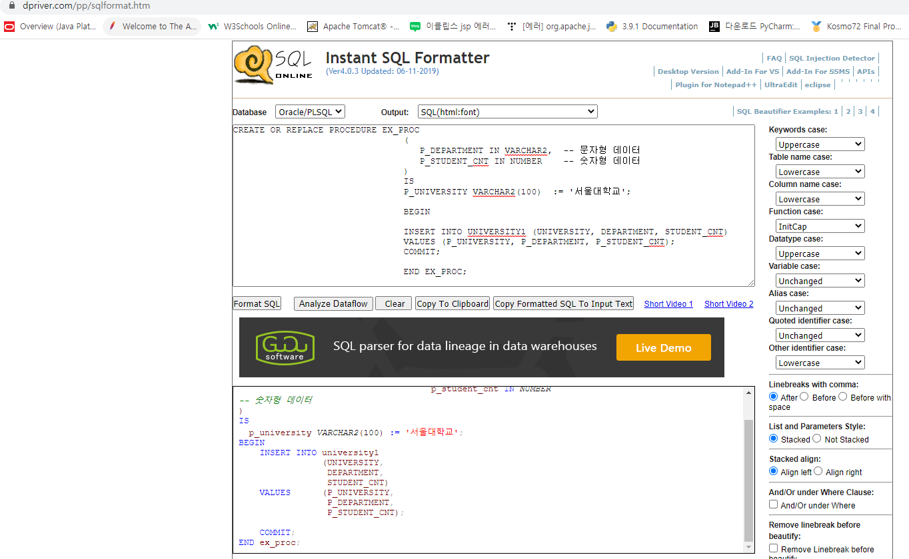Viewport: 909px width, 559px height.
Task: Choose Not Stacked parameters style
Action: point(817,439)
